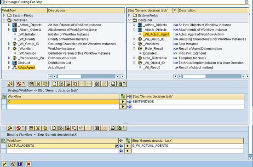This screenshot has width=253, height=167.
Task: Click the red X Cancel icon
Action: [x=29, y=164]
